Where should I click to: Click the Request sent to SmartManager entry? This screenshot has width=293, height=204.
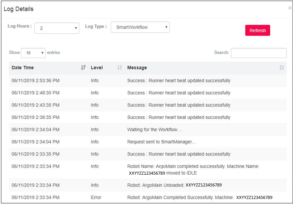161,142
